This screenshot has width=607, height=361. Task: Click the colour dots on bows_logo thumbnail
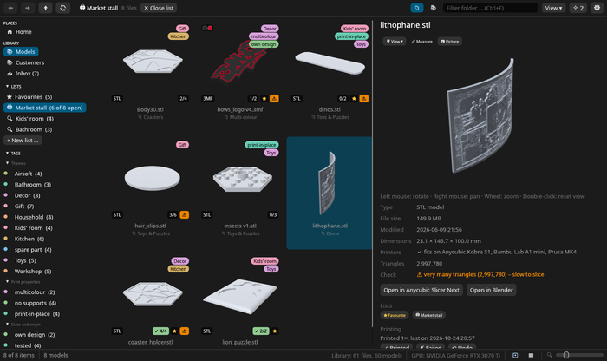[x=207, y=28]
